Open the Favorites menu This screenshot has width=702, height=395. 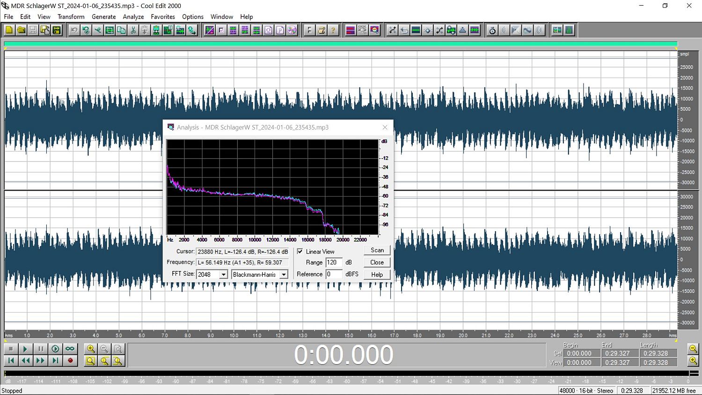162,16
